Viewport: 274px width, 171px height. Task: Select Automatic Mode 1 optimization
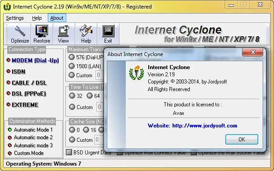(x=30, y=130)
